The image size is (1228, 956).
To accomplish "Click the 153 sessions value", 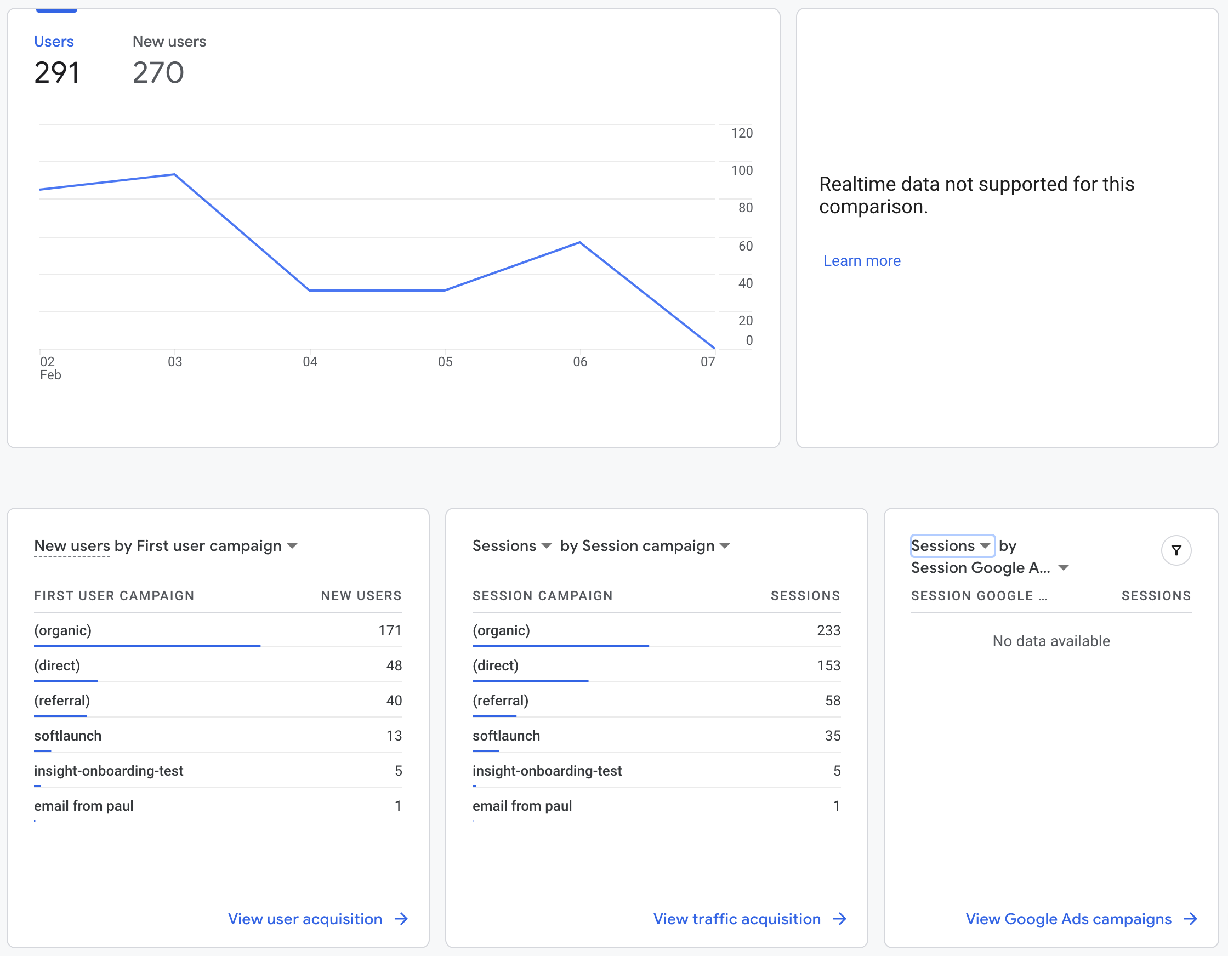I will click(828, 666).
